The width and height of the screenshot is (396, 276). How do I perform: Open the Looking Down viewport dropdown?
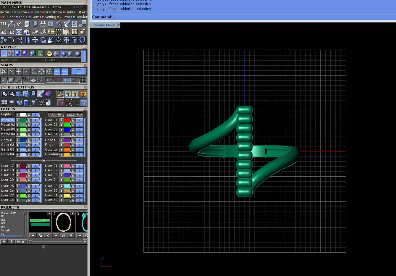click(x=119, y=25)
